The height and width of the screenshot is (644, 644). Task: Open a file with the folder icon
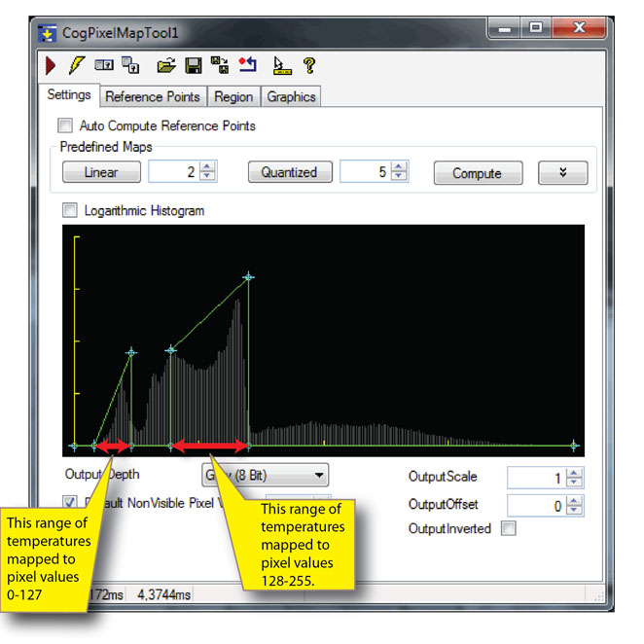tap(166, 65)
